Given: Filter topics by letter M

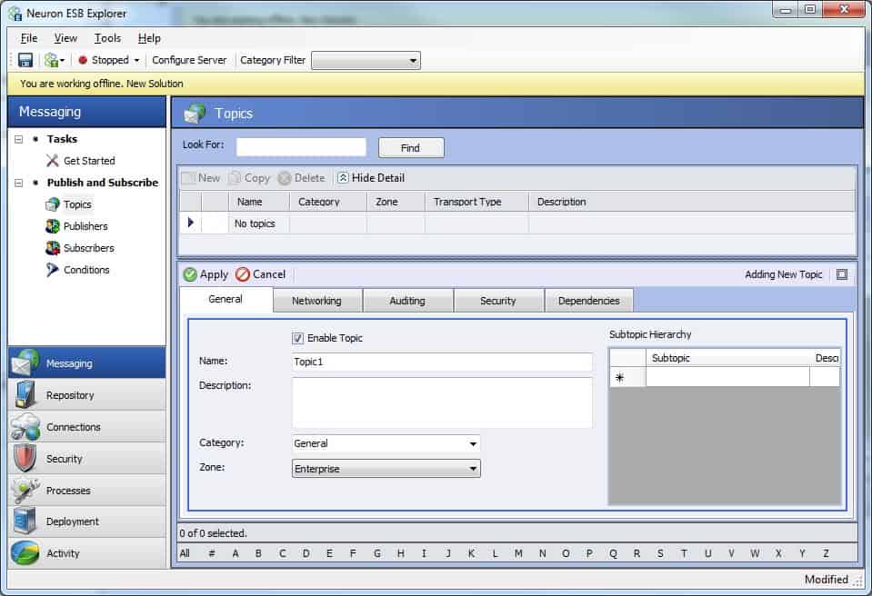Looking at the screenshot, I should click(x=518, y=553).
